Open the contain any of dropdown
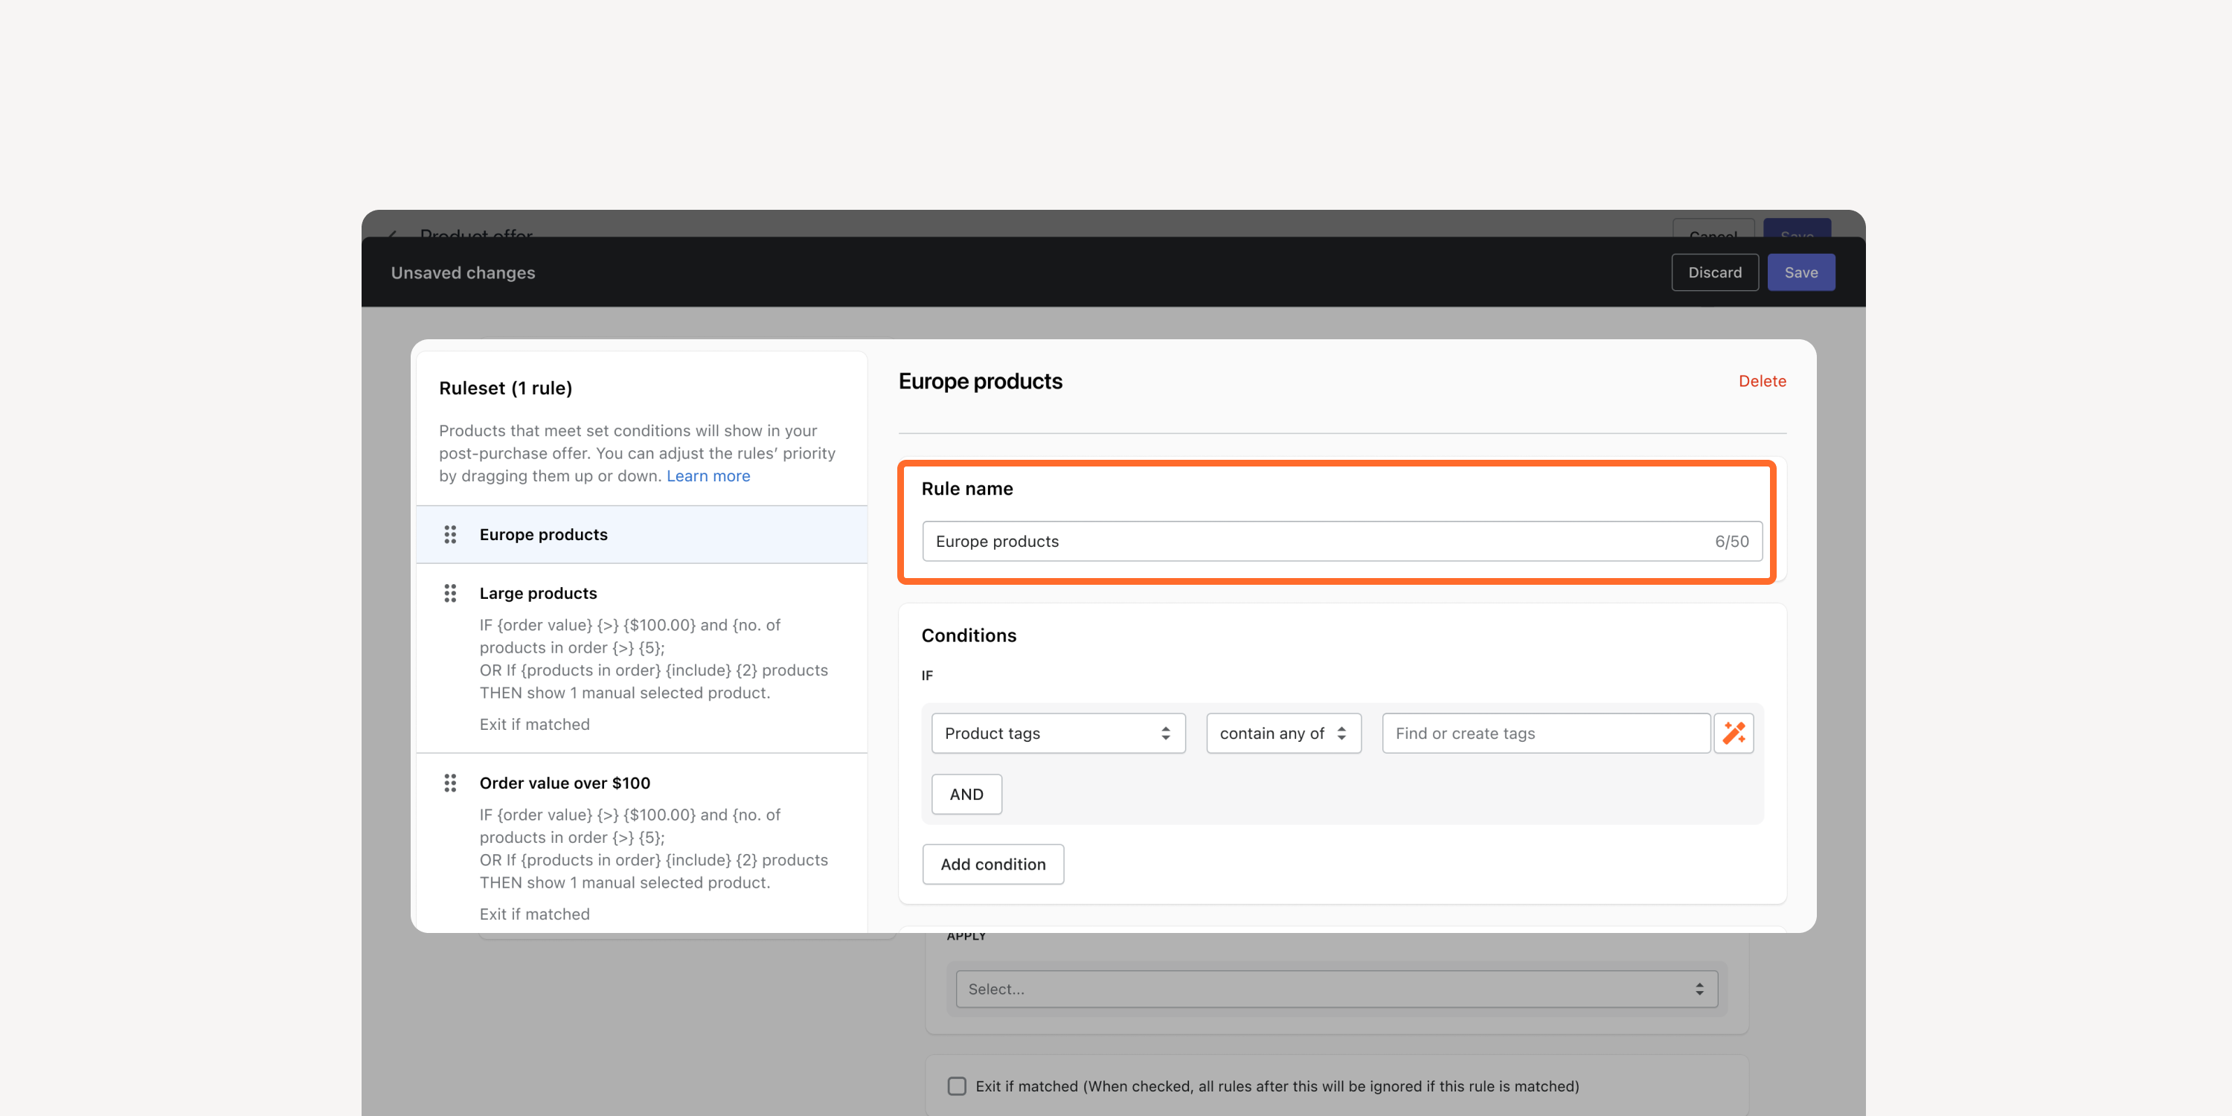The width and height of the screenshot is (2232, 1116). click(1283, 733)
